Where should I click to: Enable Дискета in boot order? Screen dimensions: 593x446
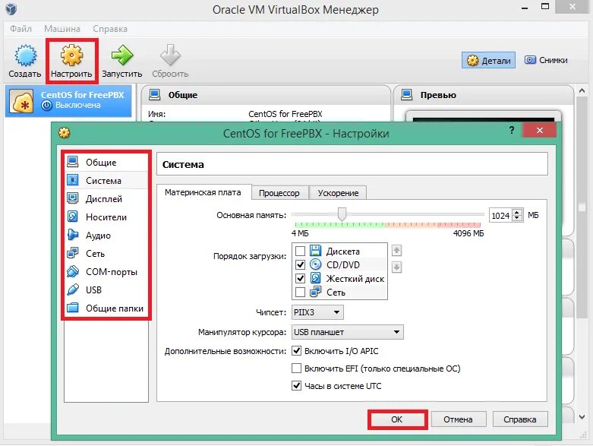point(300,251)
